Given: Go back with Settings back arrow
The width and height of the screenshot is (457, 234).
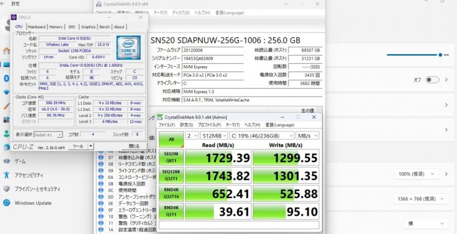Looking at the screenshot, I should [3, 4].
